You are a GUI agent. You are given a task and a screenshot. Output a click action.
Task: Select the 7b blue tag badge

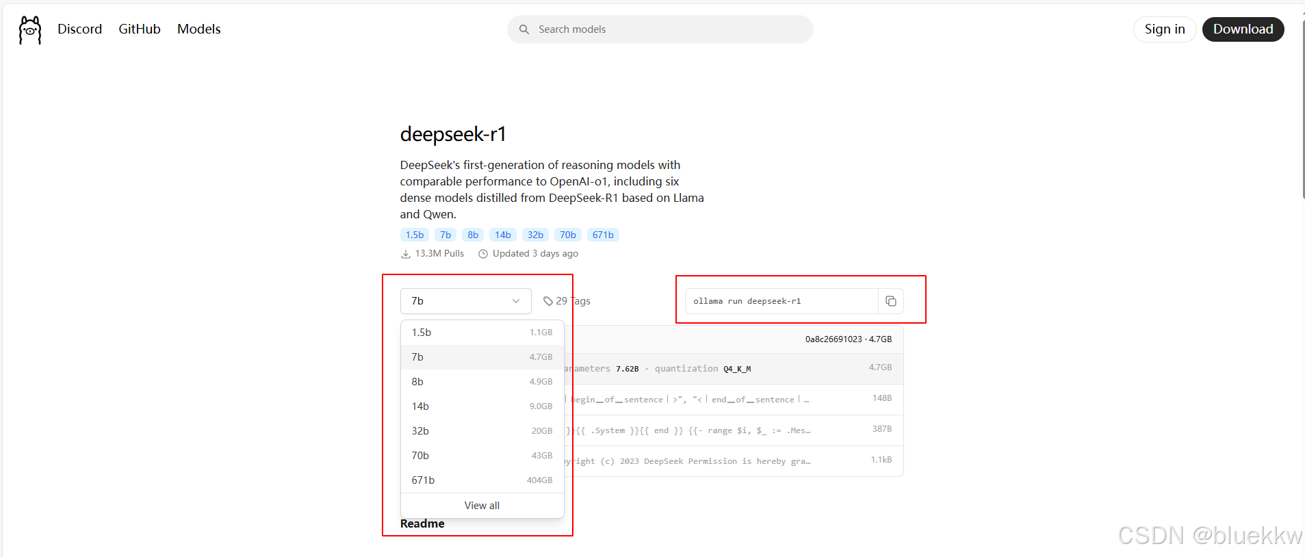click(x=445, y=235)
